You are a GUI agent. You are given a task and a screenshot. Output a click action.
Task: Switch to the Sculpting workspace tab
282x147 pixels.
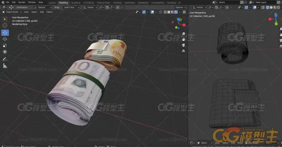[x=76, y=3]
